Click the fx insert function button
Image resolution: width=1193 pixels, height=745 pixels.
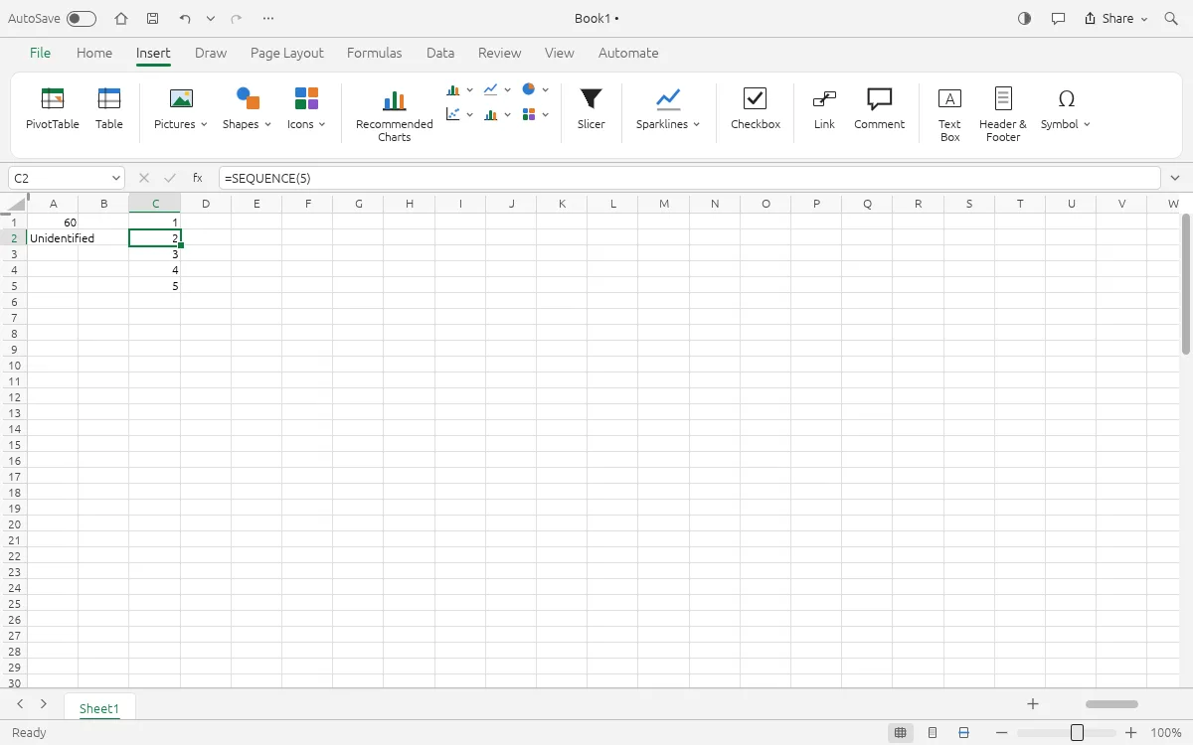click(198, 178)
